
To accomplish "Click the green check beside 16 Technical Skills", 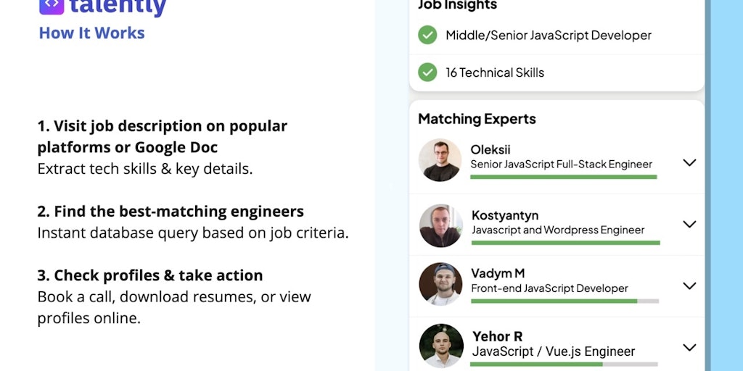I will click(x=427, y=72).
